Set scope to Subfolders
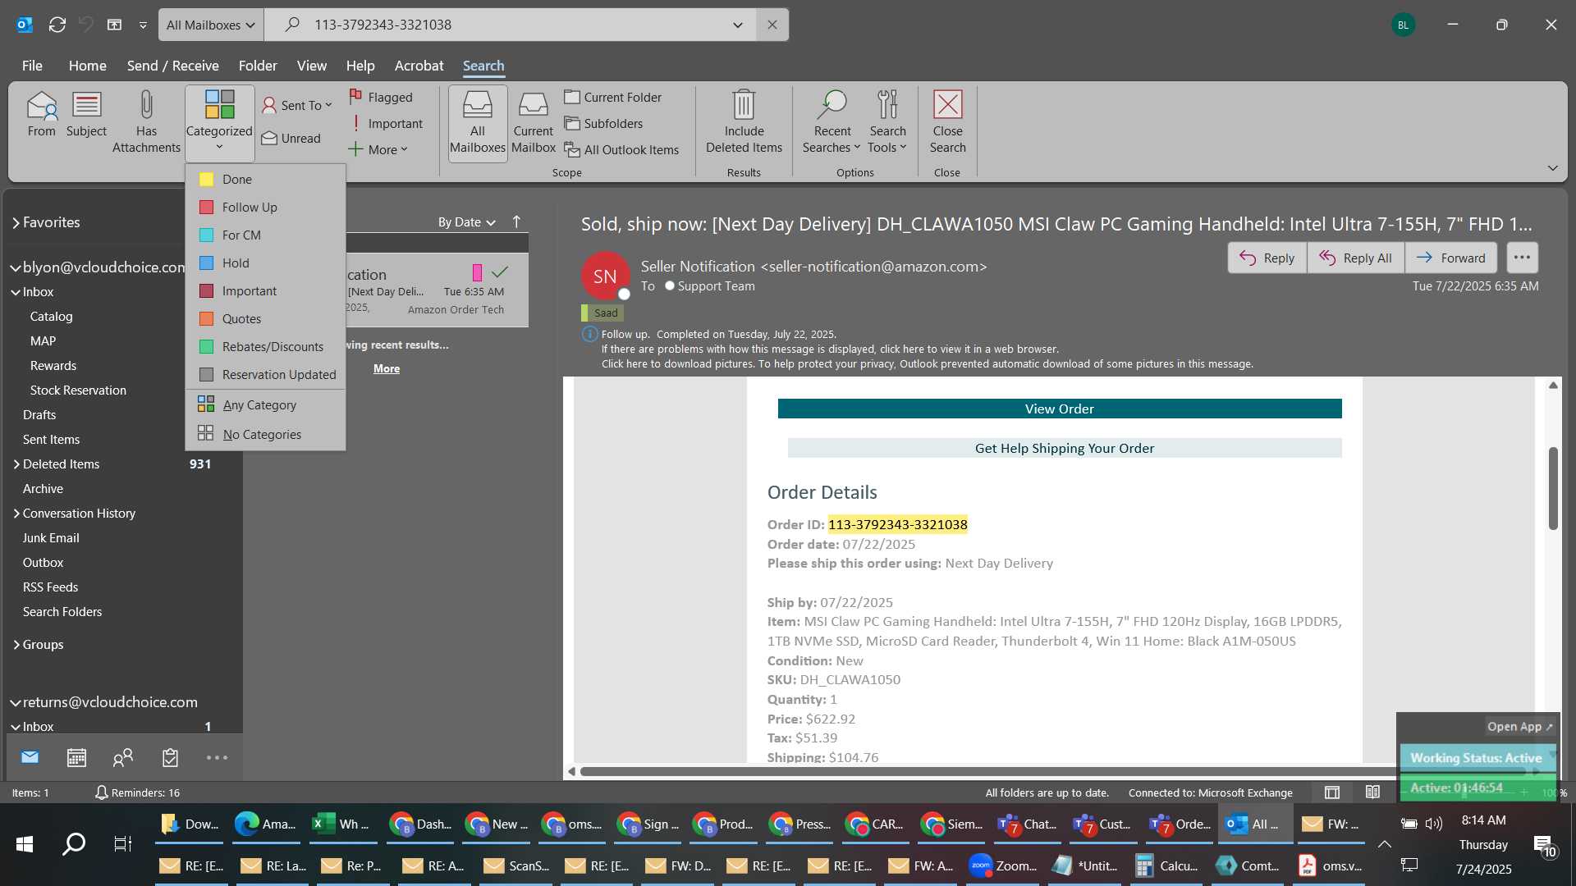The height and width of the screenshot is (886, 1576). coord(603,123)
